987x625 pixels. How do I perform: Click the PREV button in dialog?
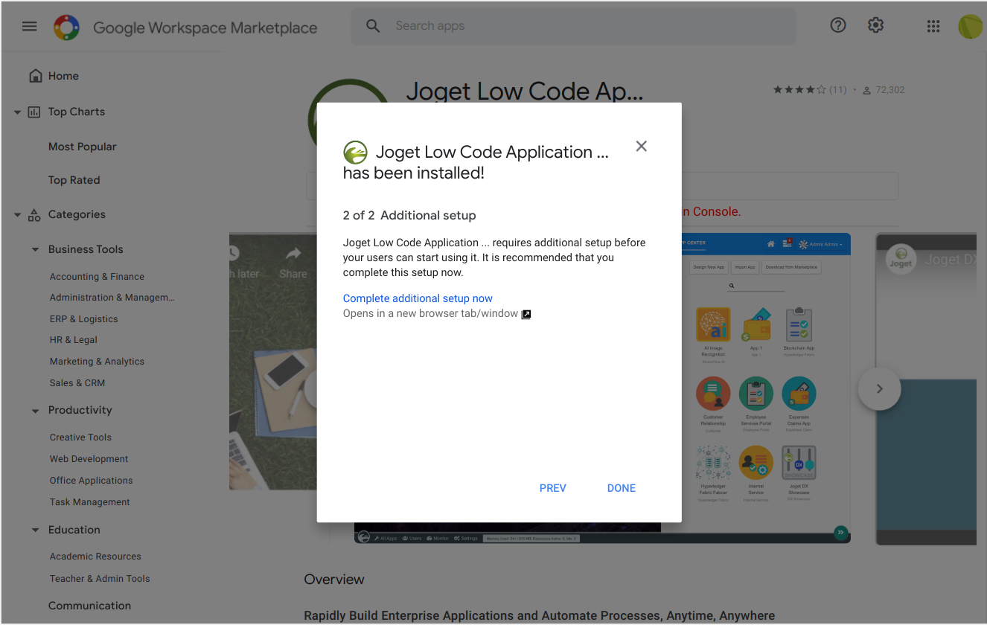pos(553,488)
